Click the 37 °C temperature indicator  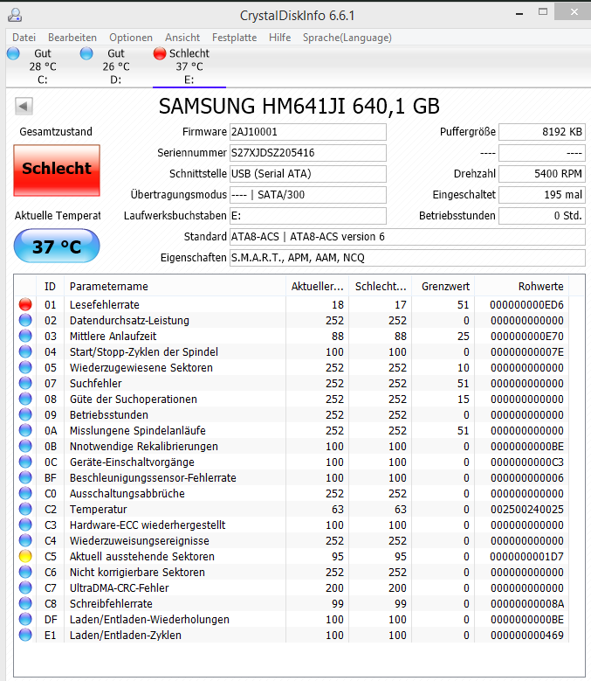57,247
